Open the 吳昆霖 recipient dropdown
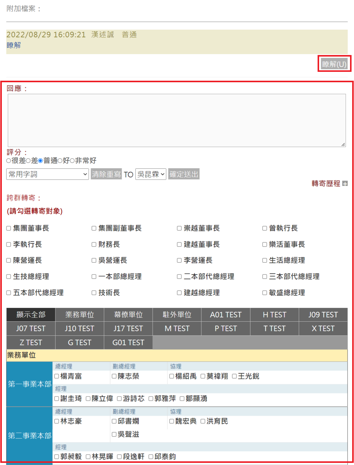The width and height of the screenshot is (354, 465). [151, 174]
